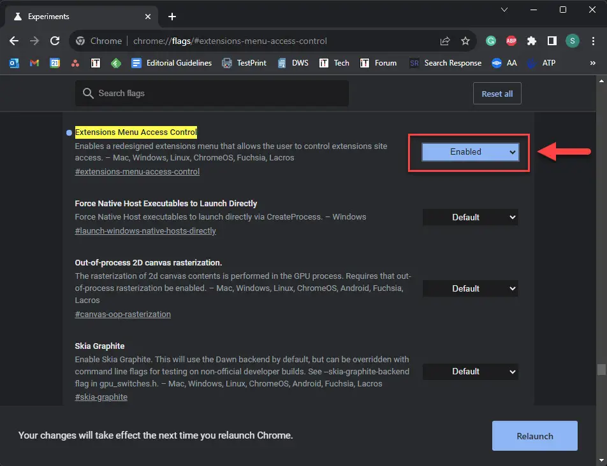Bookmark this page with the star icon

pos(465,41)
